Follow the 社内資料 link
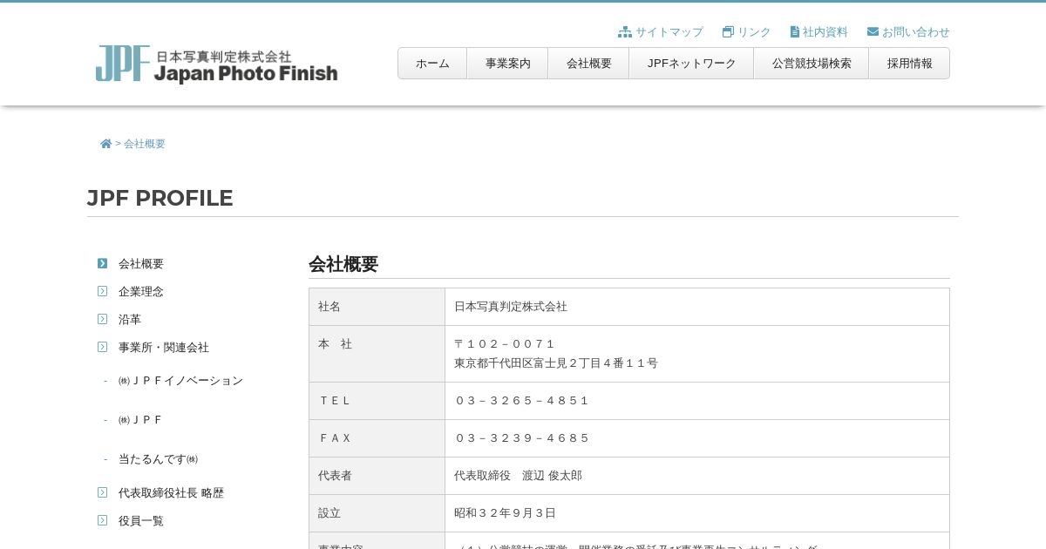The height and width of the screenshot is (549, 1046). tap(825, 32)
